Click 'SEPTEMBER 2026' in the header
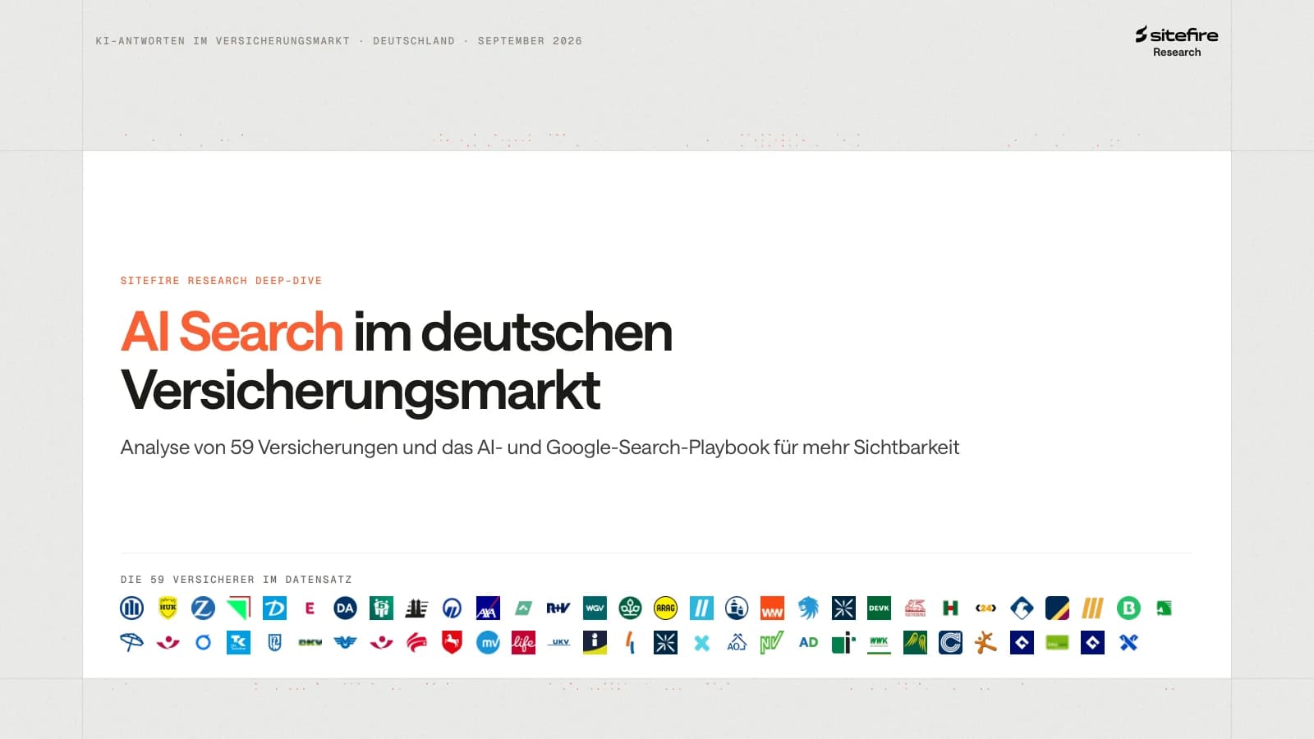The height and width of the screenshot is (739, 1314). tap(530, 41)
